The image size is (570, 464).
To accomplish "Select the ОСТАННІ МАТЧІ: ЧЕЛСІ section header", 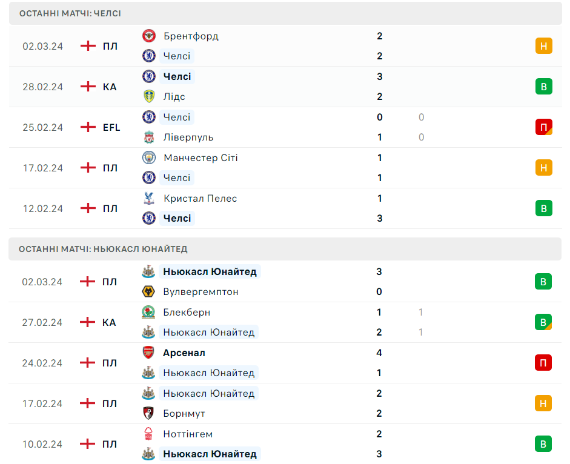I will [70, 13].
